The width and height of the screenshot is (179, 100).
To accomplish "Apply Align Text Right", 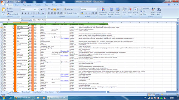I will pos(55,13).
